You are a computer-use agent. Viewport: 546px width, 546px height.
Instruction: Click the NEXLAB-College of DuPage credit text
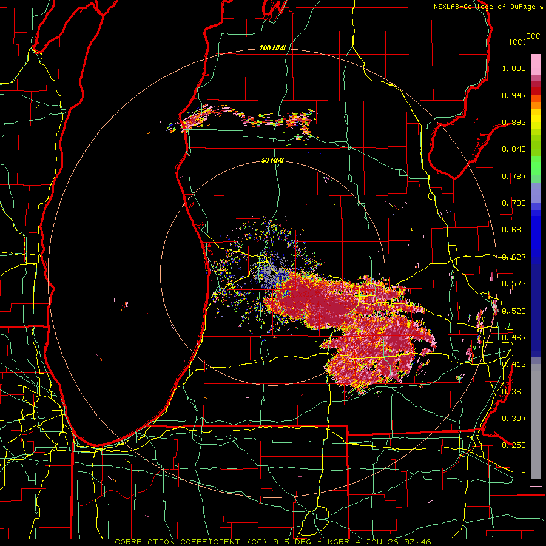(x=484, y=7)
